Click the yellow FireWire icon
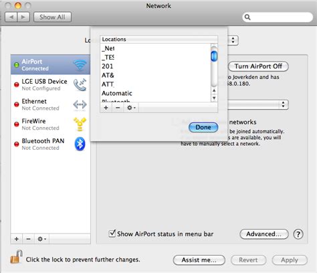Viewport: 317px width, 273px height. point(80,124)
